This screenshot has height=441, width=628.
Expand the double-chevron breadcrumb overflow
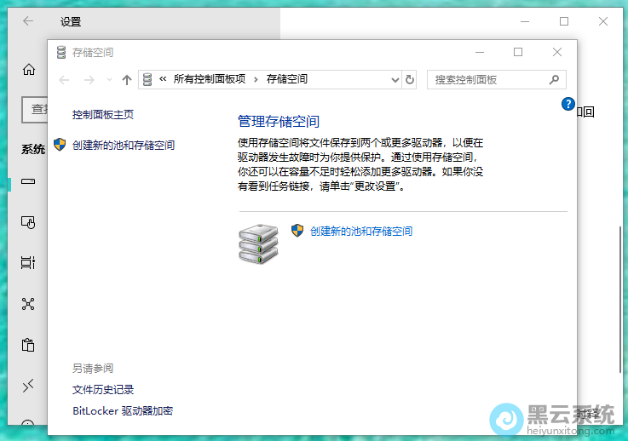tap(163, 79)
